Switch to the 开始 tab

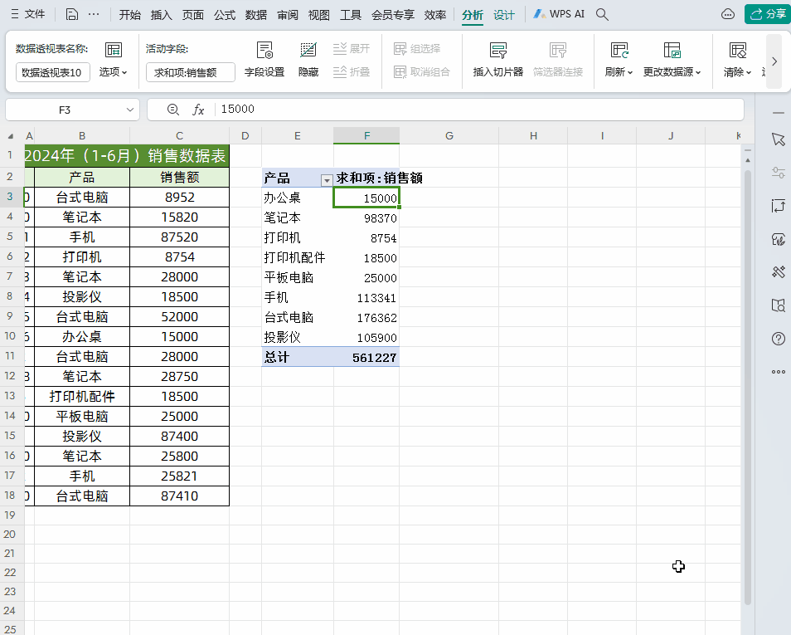[x=129, y=15]
